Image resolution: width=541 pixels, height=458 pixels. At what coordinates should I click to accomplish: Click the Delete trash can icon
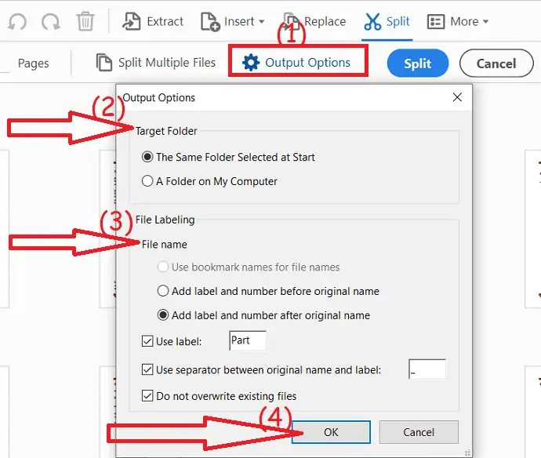click(85, 21)
